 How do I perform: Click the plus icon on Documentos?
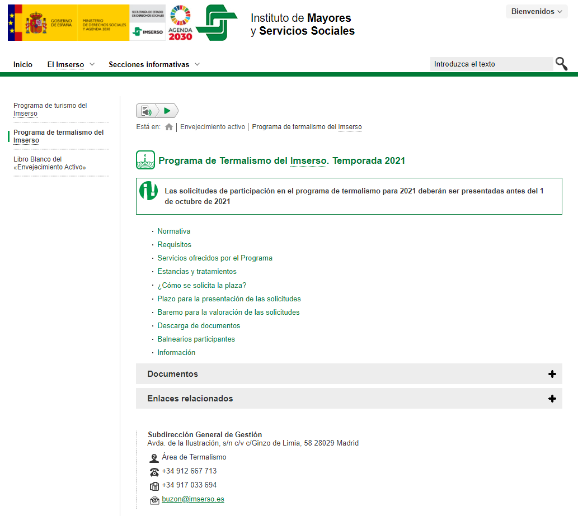tap(552, 374)
